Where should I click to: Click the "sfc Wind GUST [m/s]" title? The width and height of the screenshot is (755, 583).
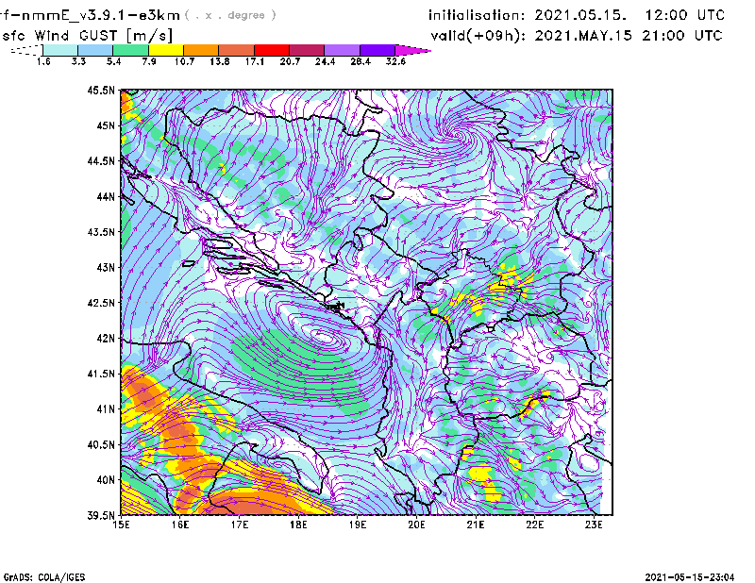point(87,36)
